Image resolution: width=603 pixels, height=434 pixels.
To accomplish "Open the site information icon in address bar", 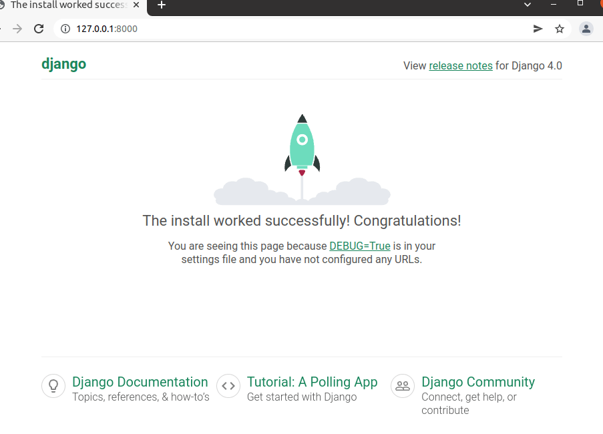I will coord(65,29).
